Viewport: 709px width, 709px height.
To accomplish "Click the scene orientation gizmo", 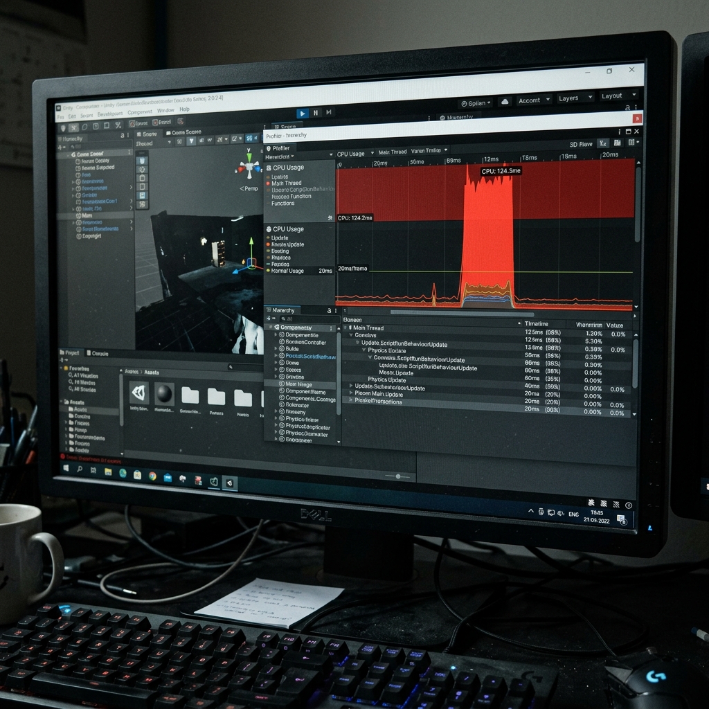I will [x=249, y=168].
